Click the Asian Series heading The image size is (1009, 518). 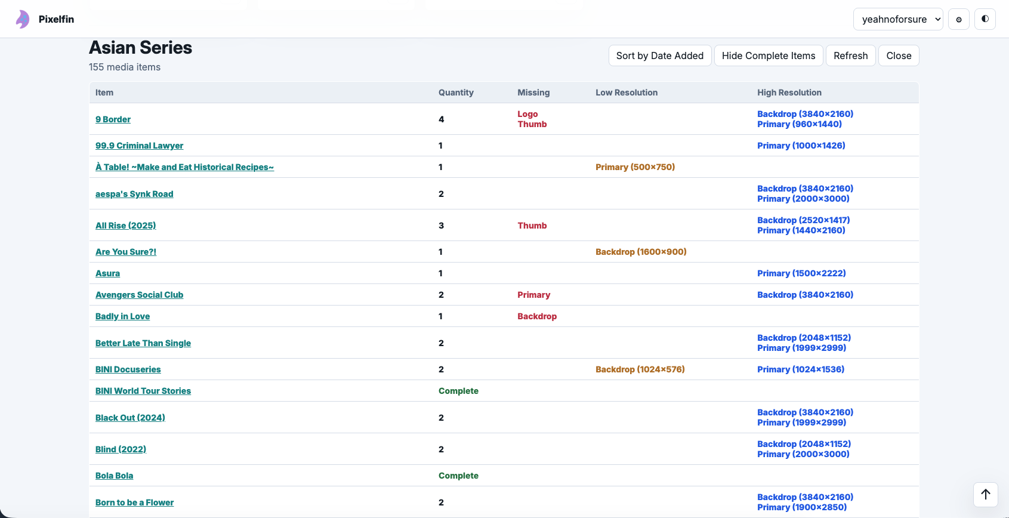tap(140, 48)
